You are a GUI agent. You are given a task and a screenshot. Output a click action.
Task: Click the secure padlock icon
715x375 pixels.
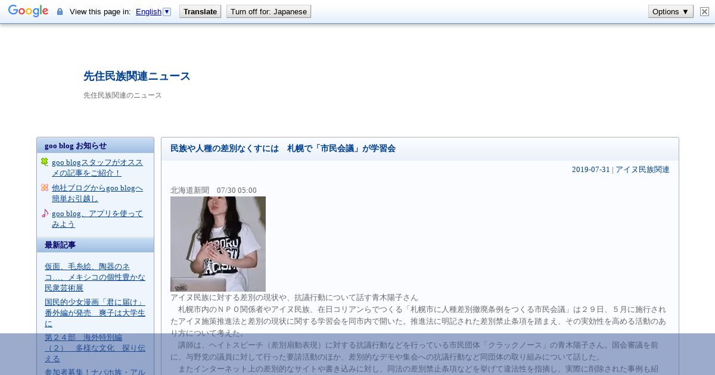pos(60,12)
